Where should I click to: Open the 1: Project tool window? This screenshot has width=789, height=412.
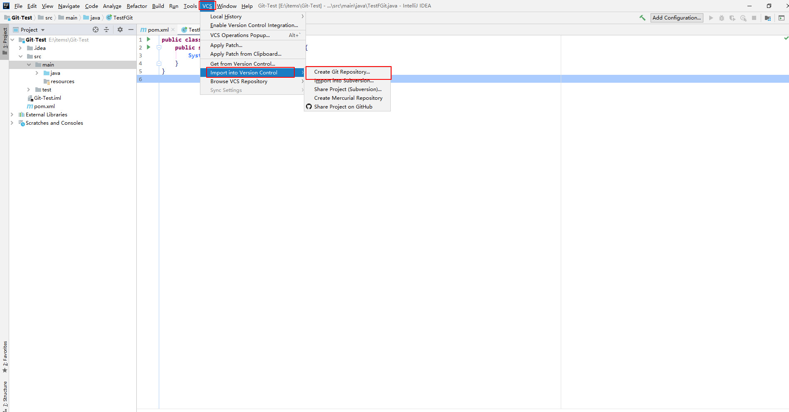pos(5,41)
